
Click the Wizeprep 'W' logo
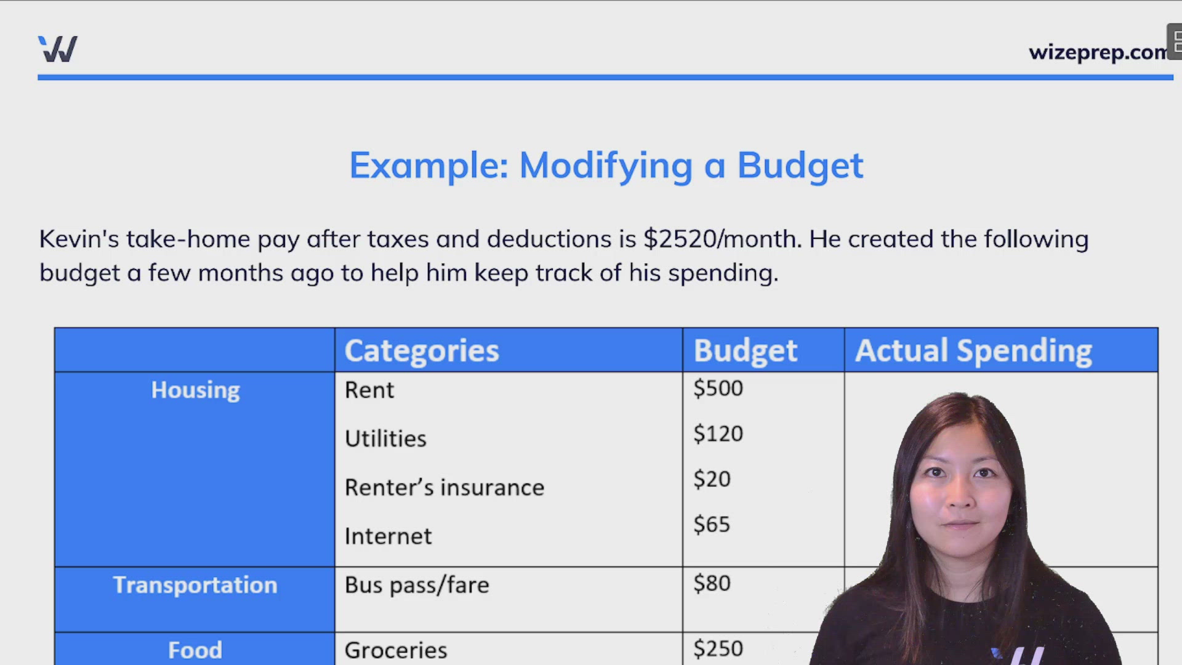(57, 49)
